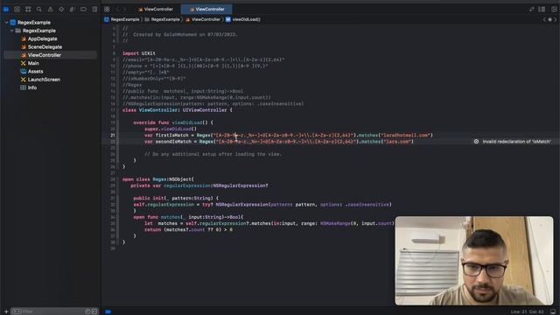Click RegexExample folder in the jump bar
This screenshot has width=560, height=315.
click(x=163, y=19)
